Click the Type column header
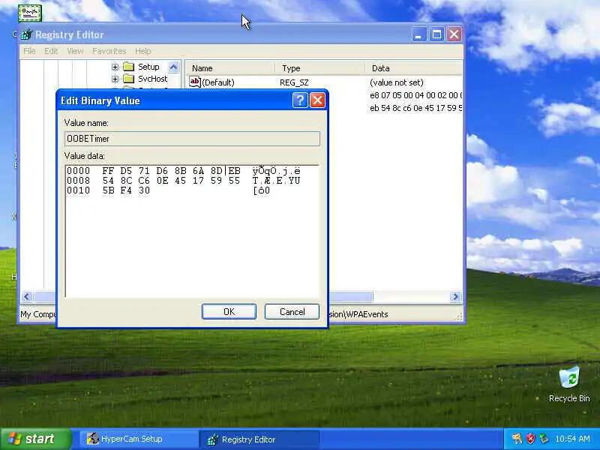 point(320,68)
